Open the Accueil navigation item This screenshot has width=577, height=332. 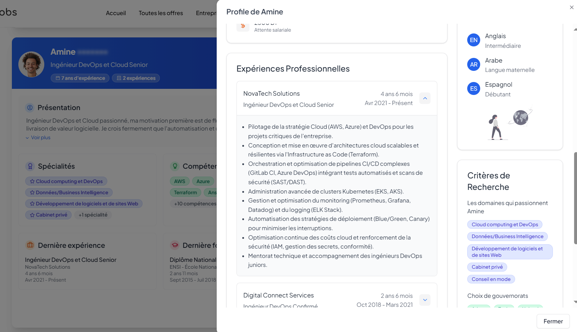coord(116,13)
